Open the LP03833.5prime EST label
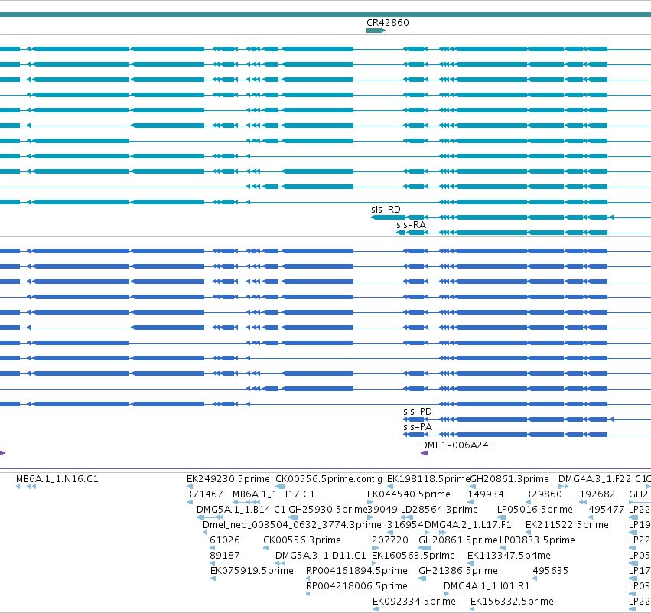 [537, 540]
